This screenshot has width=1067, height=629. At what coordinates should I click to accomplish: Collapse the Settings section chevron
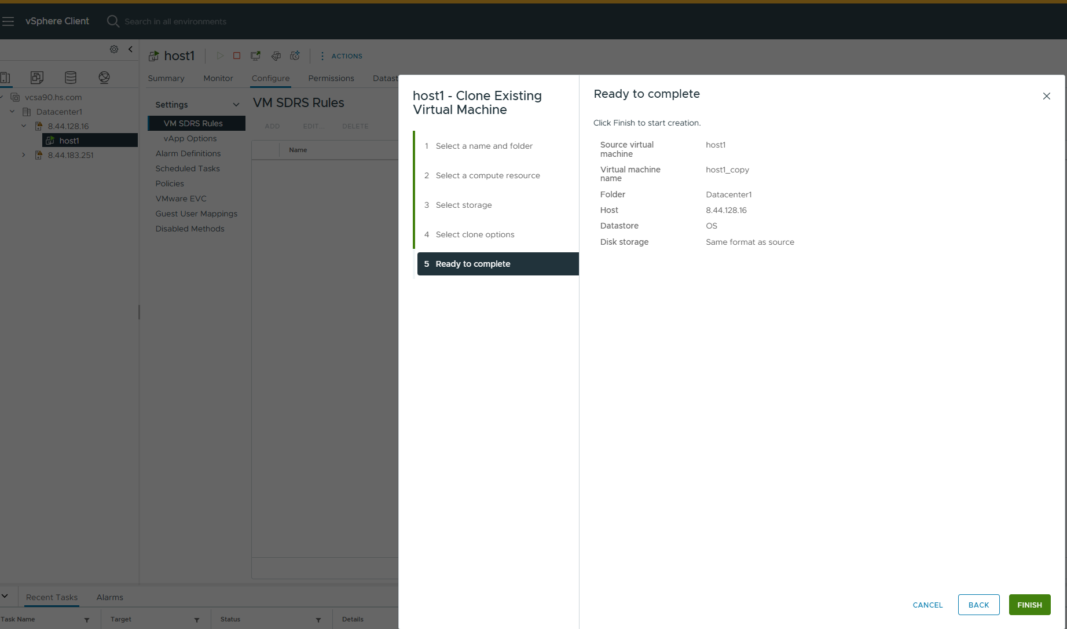point(236,105)
